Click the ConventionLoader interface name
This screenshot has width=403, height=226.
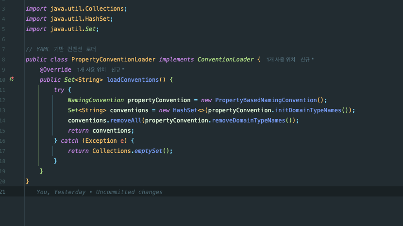225,60
